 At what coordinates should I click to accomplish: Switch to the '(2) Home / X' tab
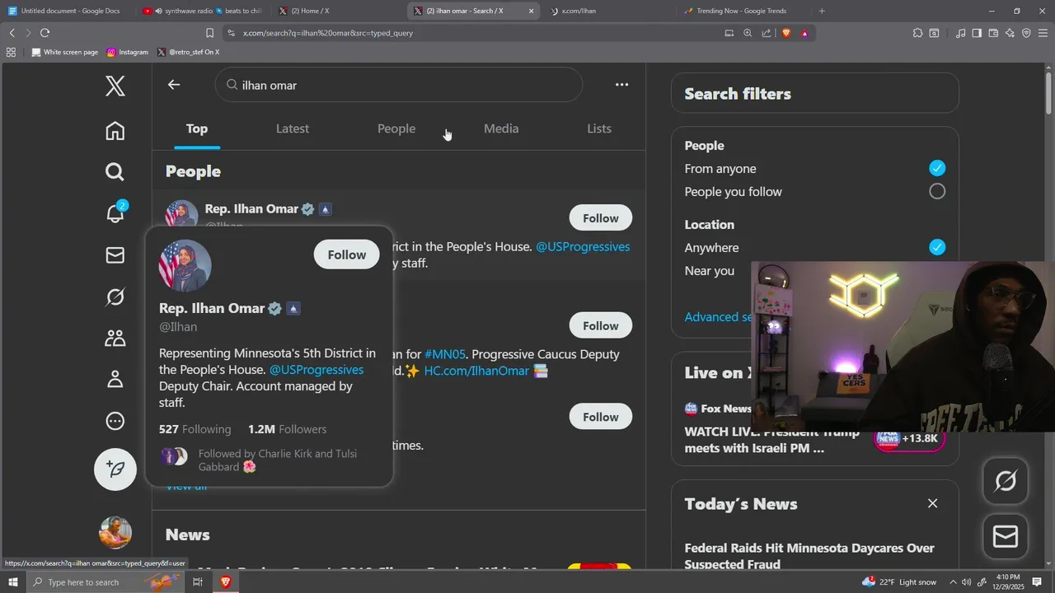336,11
